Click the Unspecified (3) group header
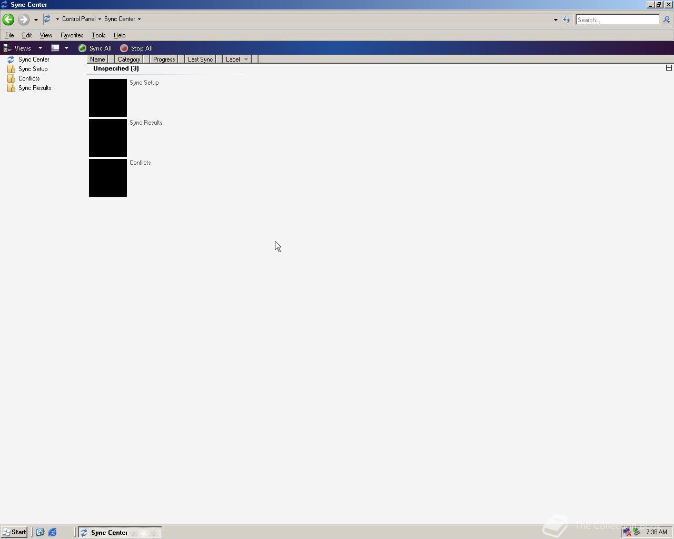The image size is (674, 539). pos(116,68)
